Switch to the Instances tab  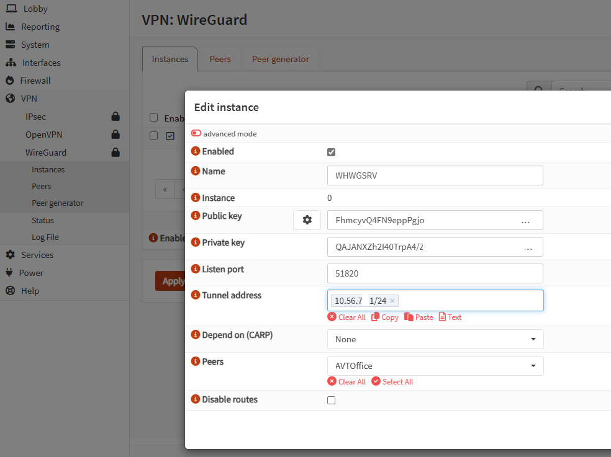point(170,59)
